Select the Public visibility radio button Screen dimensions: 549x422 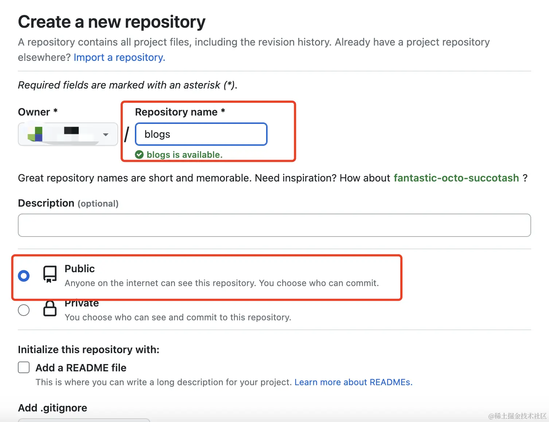(24, 276)
